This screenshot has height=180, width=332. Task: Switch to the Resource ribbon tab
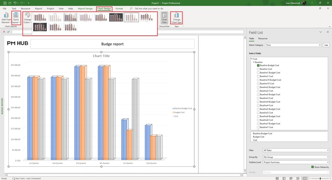point(26,8)
